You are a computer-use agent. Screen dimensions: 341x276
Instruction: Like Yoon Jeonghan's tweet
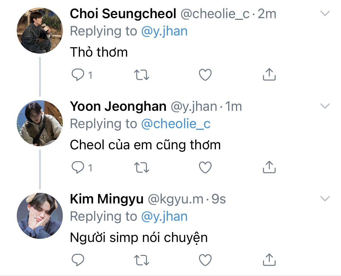(x=205, y=167)
